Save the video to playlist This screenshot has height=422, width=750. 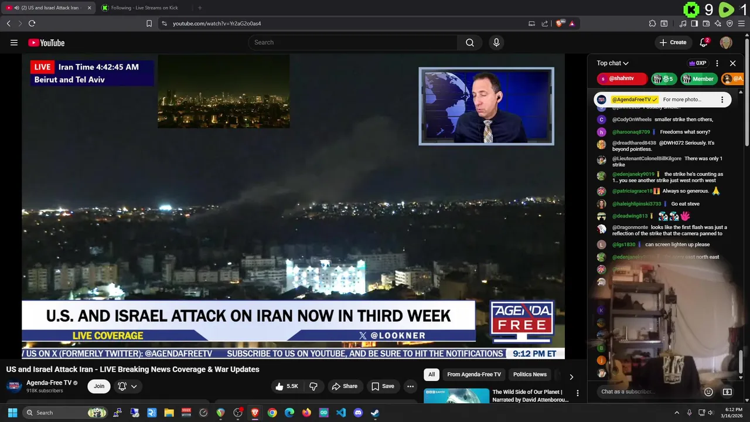click(x=383, y=386)
